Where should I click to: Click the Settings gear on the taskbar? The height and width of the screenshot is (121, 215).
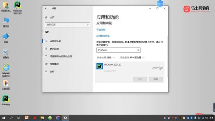click(66, 118)
